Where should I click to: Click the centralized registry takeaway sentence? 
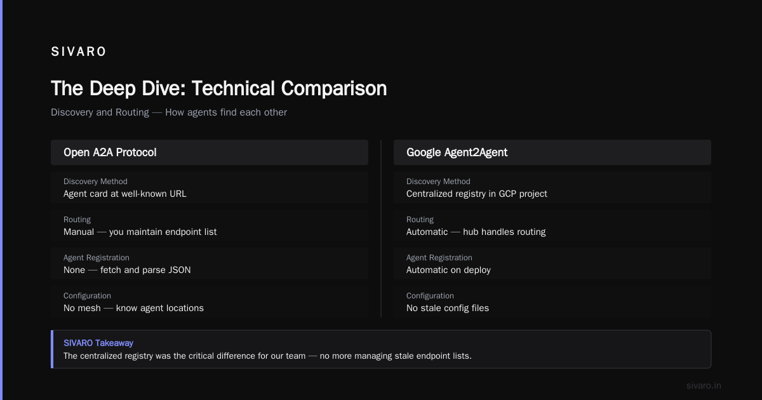click(x=267, y=356)
